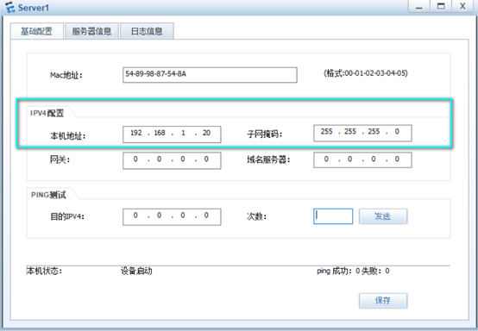The width and height of the screenshot is (478, 331).
Task: Close the Server1 window
Action: [x=462, y=6]
